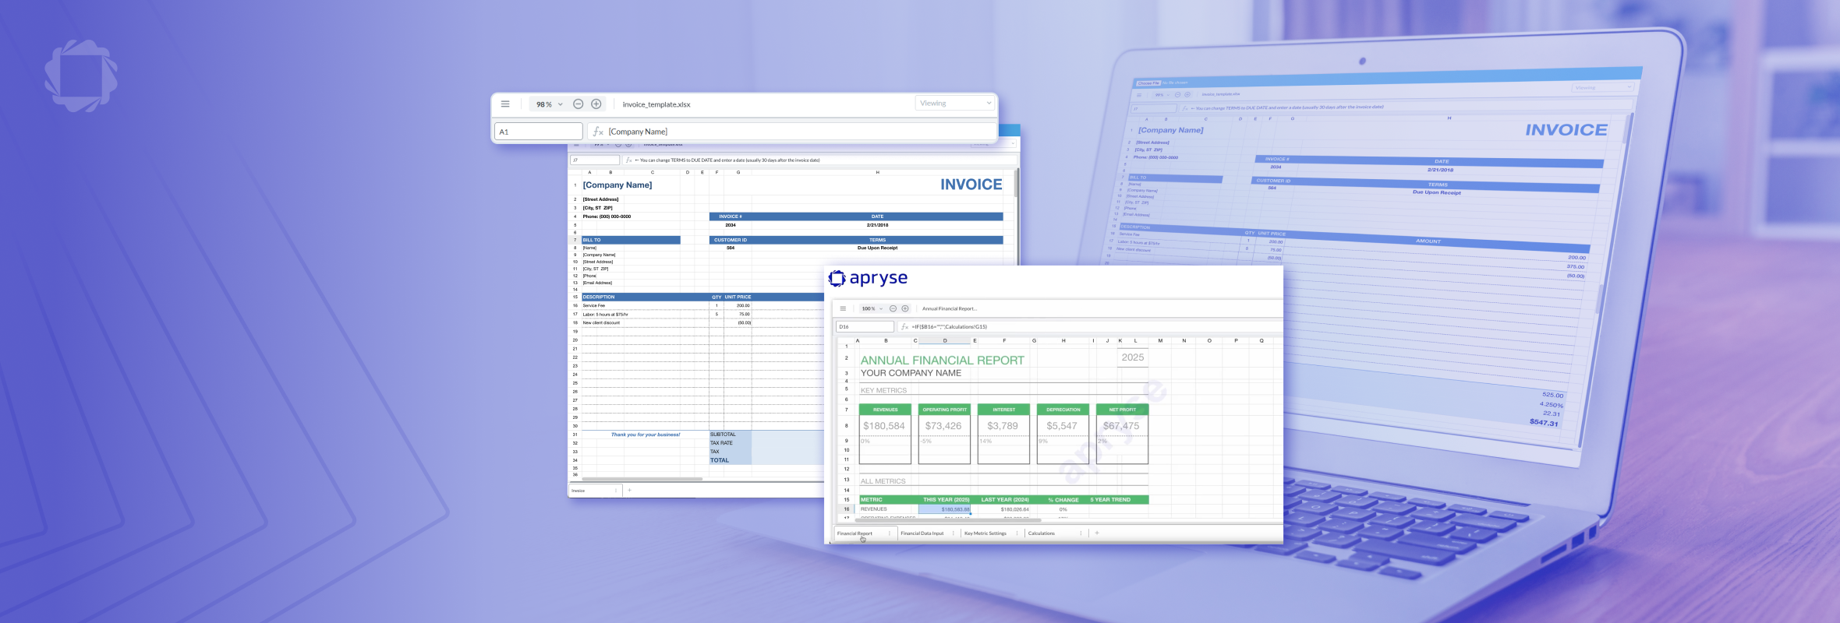Image resolution: width=1840 pixels, height=623 pixels.
Task: Click the apryse logo above the financial report
Action: pyautogui.click(x=868, y=278)
